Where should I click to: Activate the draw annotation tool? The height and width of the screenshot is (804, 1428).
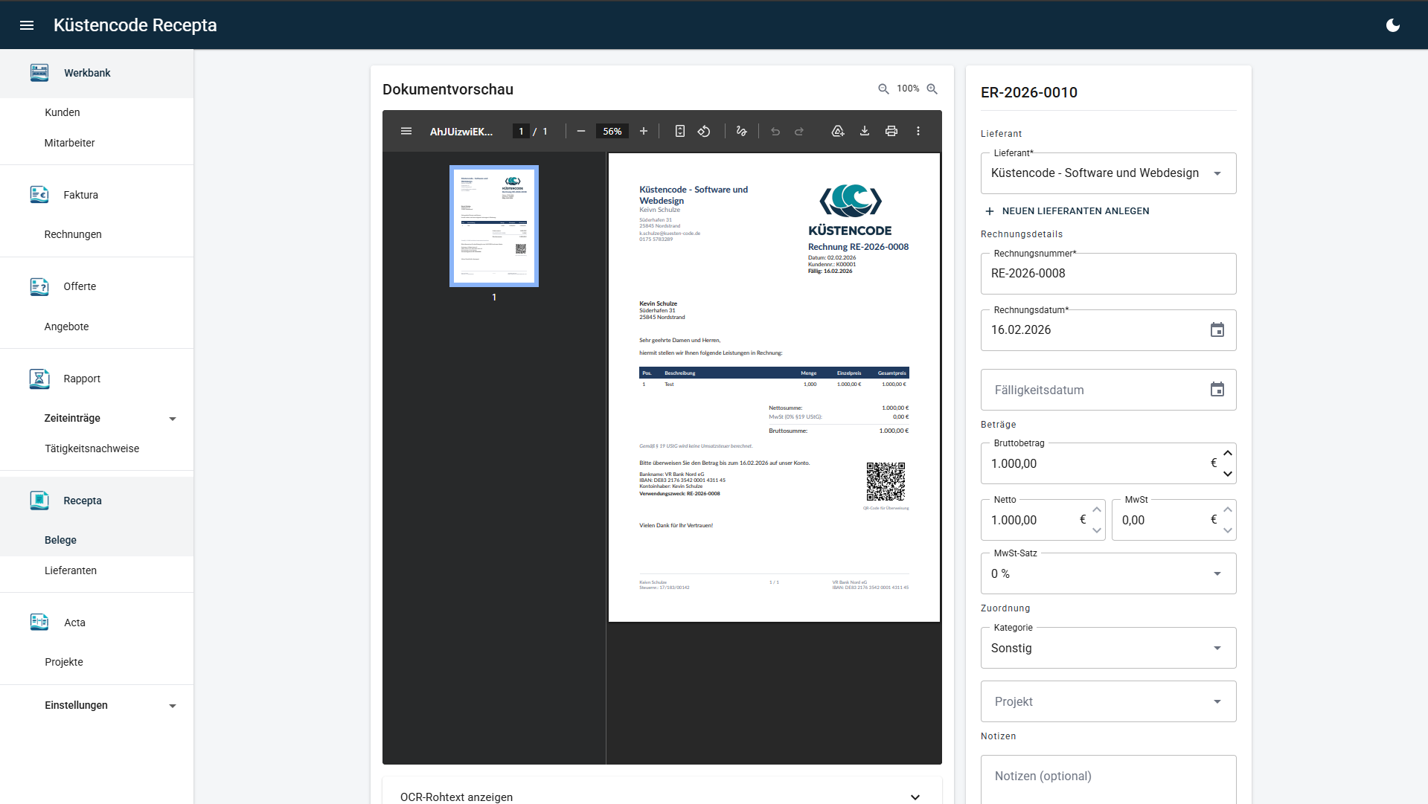741,131
